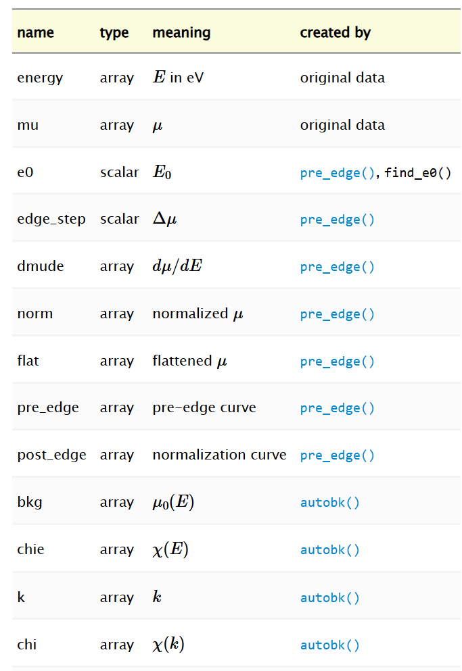Screen dimensions: 462x671
Task: Follow pre_edge() link in flat row
Action: point(338,362)
